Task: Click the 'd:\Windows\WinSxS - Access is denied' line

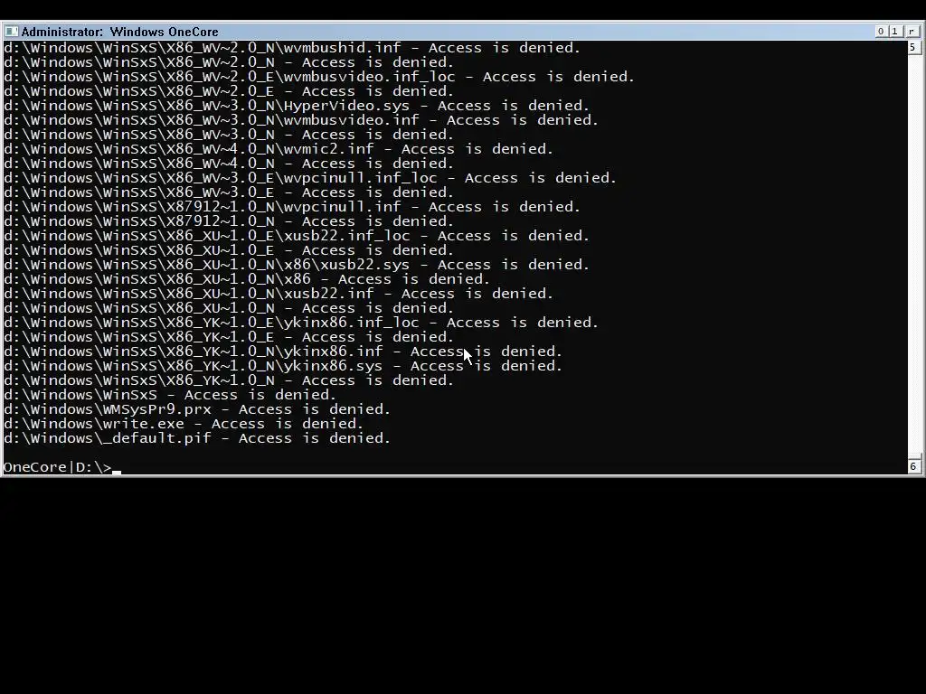Action: click(x=170, y=395)
